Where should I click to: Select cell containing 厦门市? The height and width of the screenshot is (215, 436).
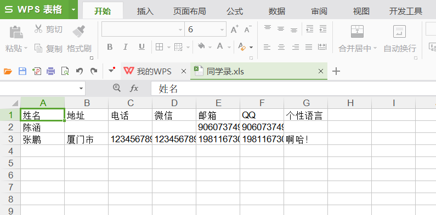tap(87, 140)
